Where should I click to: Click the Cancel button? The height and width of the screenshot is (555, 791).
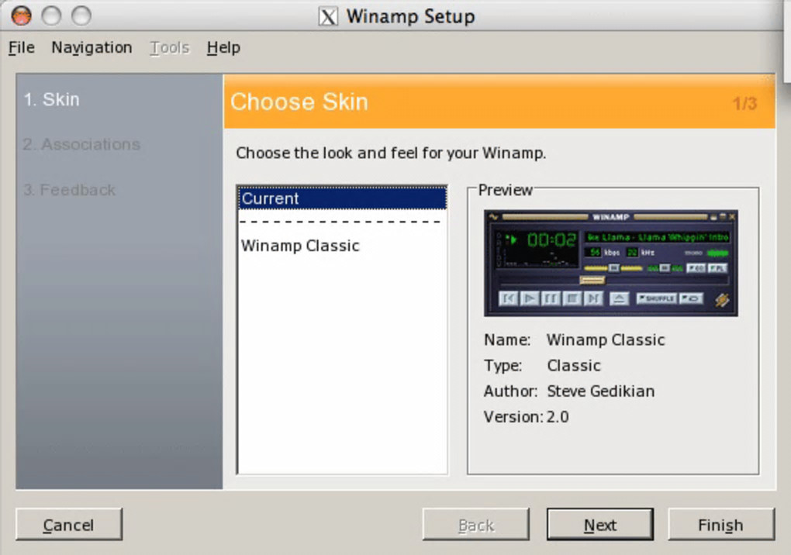68,525
